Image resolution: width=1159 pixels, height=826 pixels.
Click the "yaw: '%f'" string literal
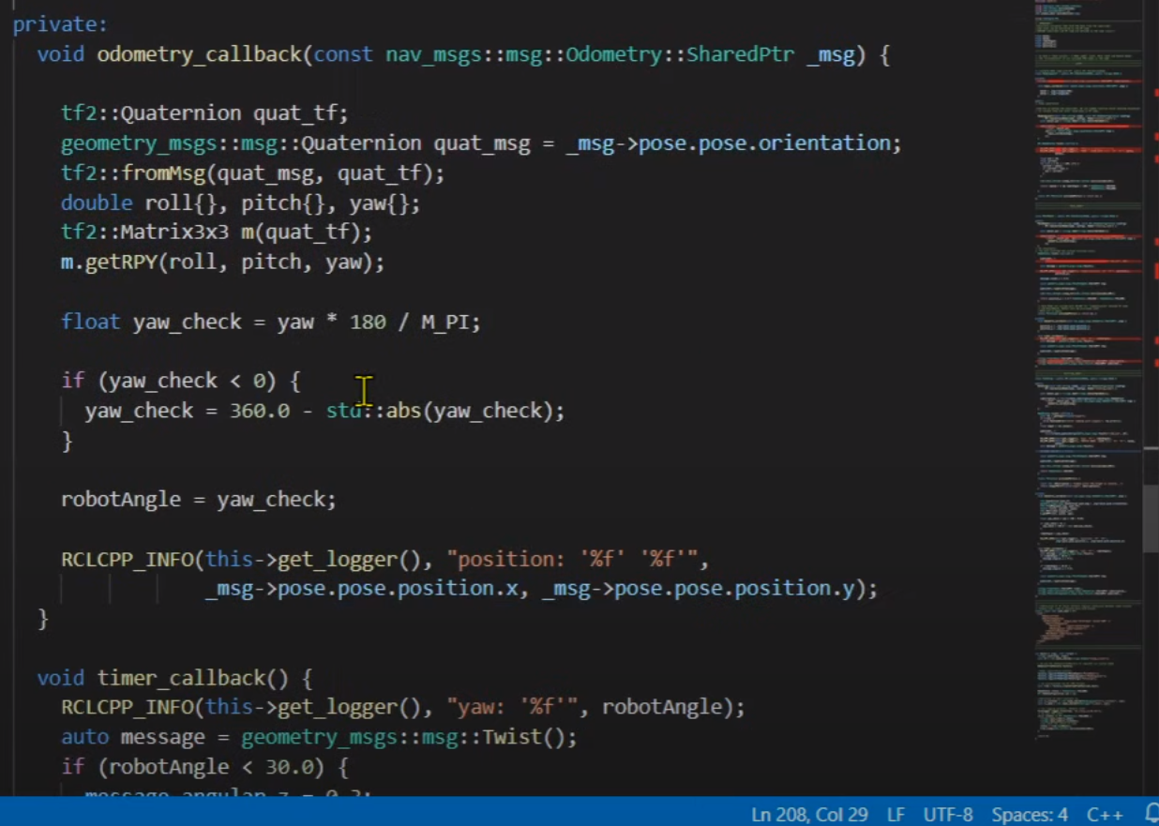point(518,708)
